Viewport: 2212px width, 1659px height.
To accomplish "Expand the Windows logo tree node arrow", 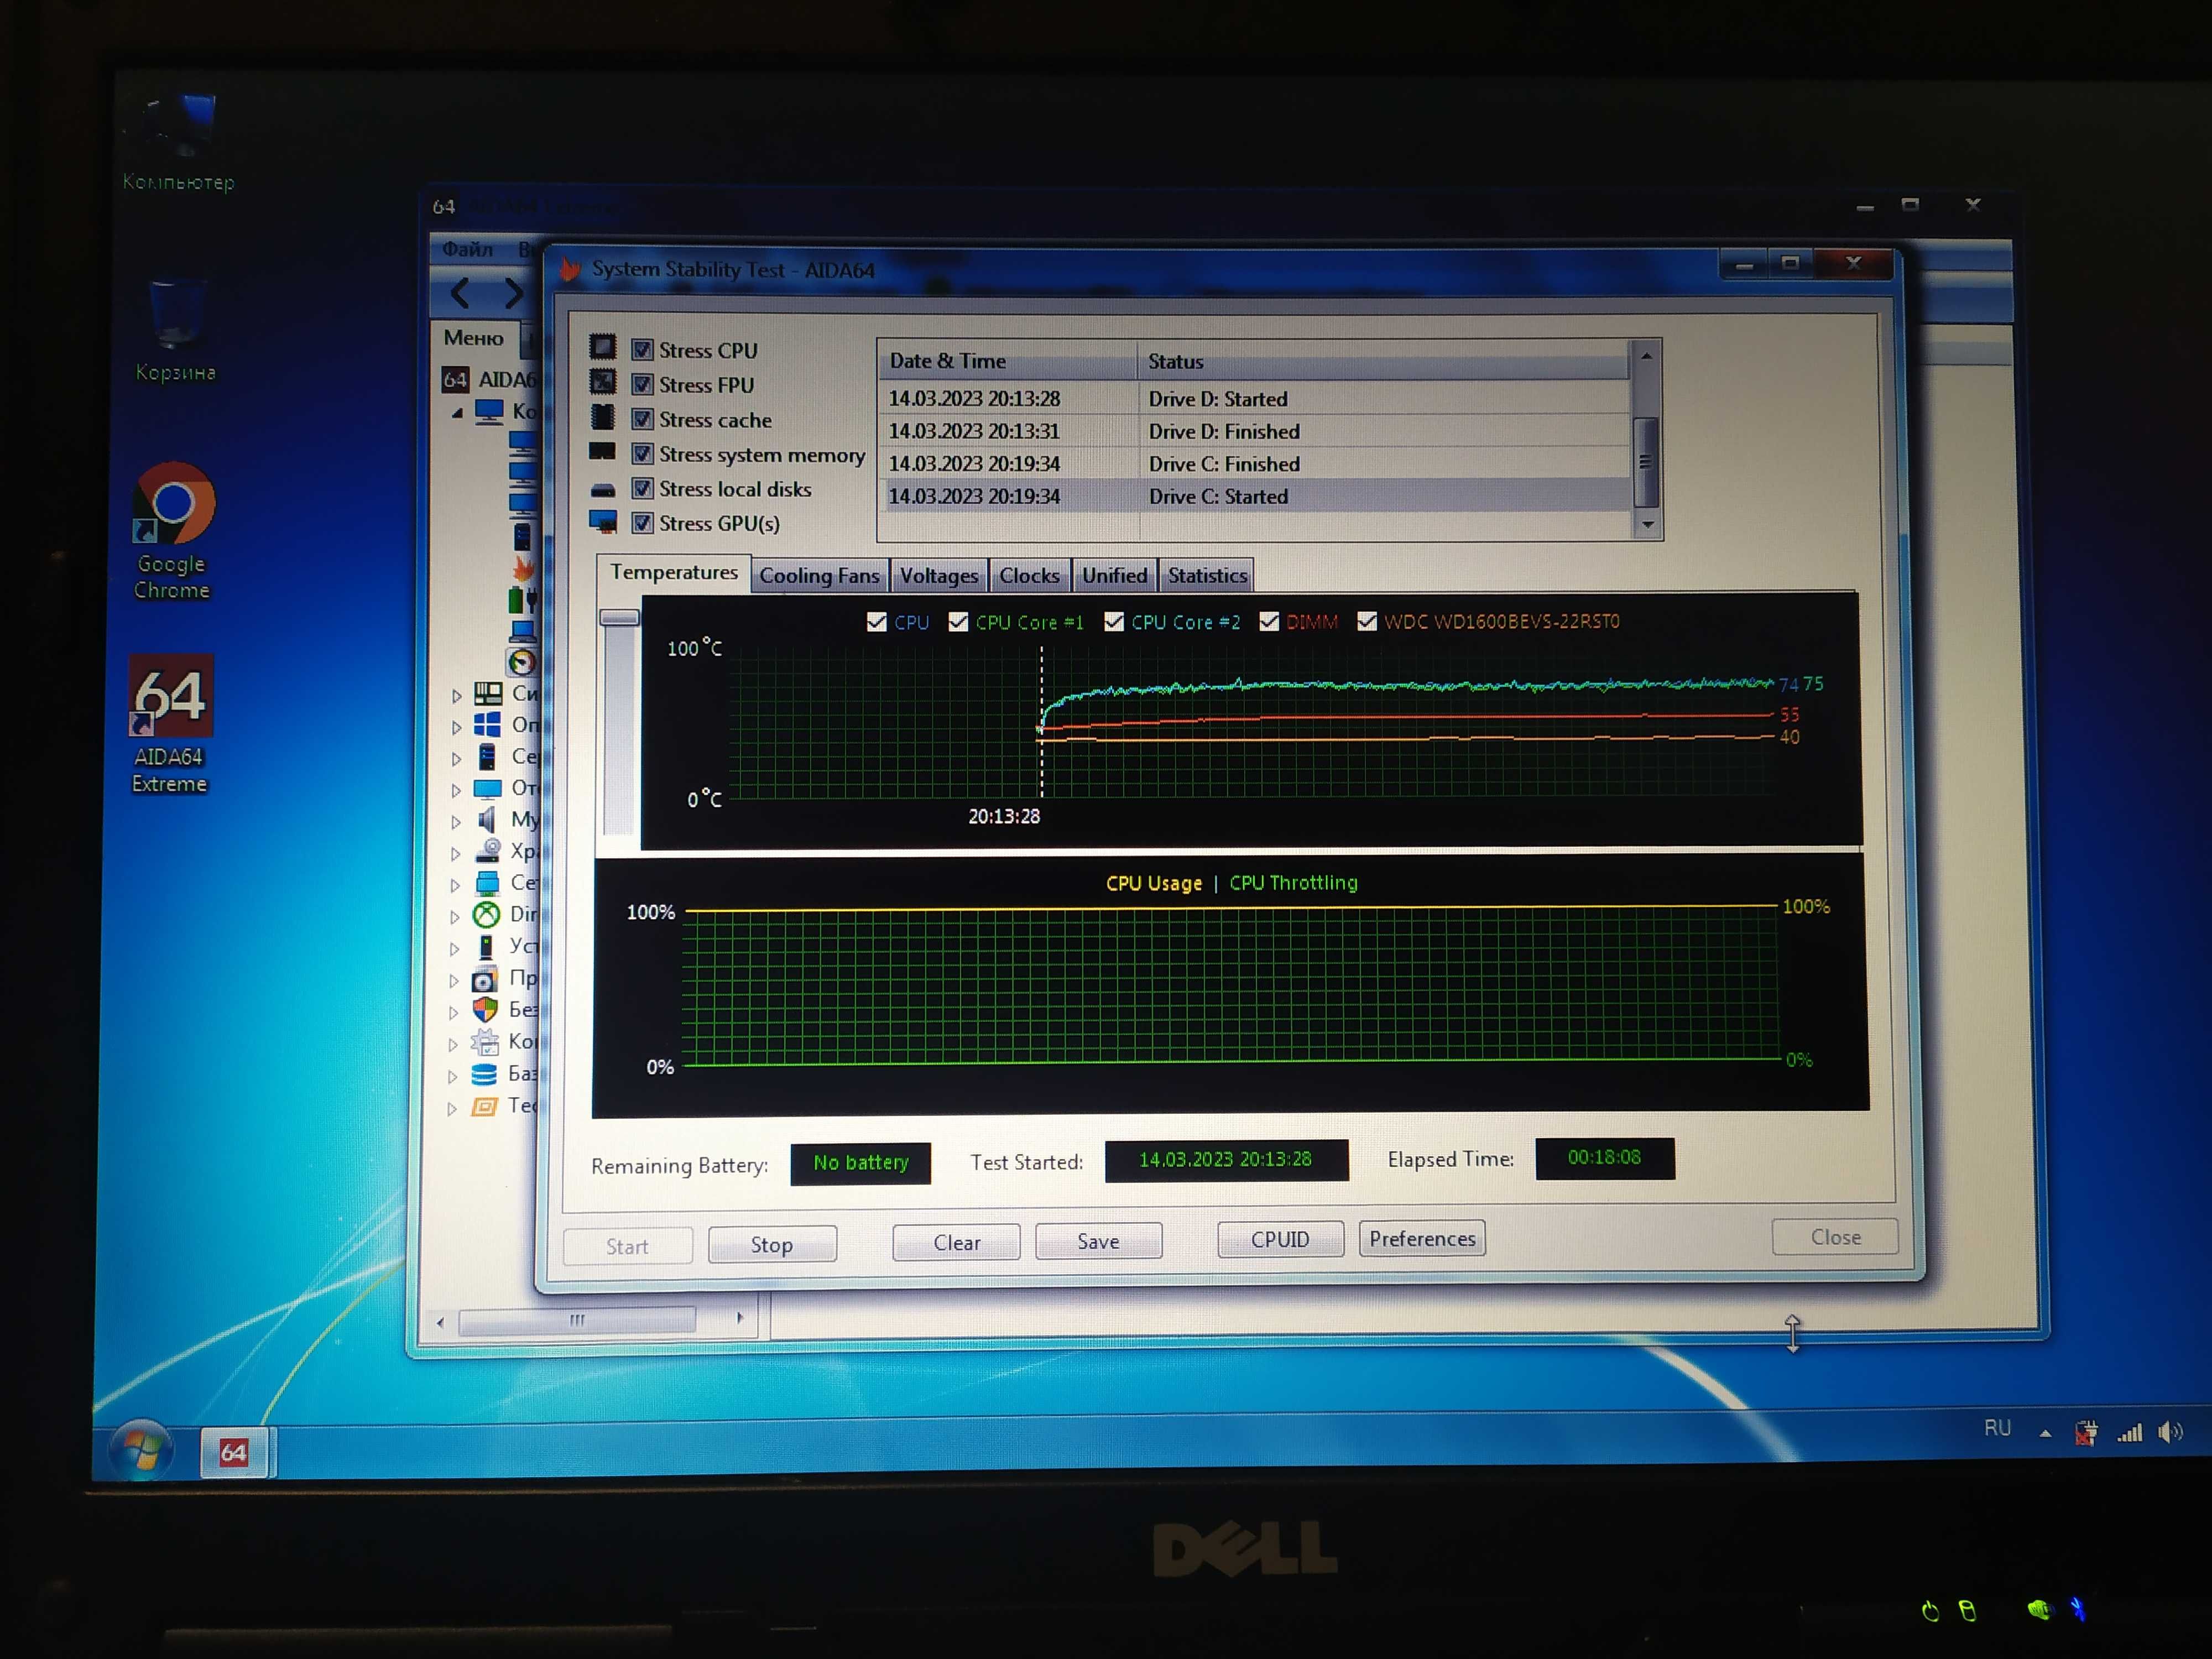I will 456,727.
